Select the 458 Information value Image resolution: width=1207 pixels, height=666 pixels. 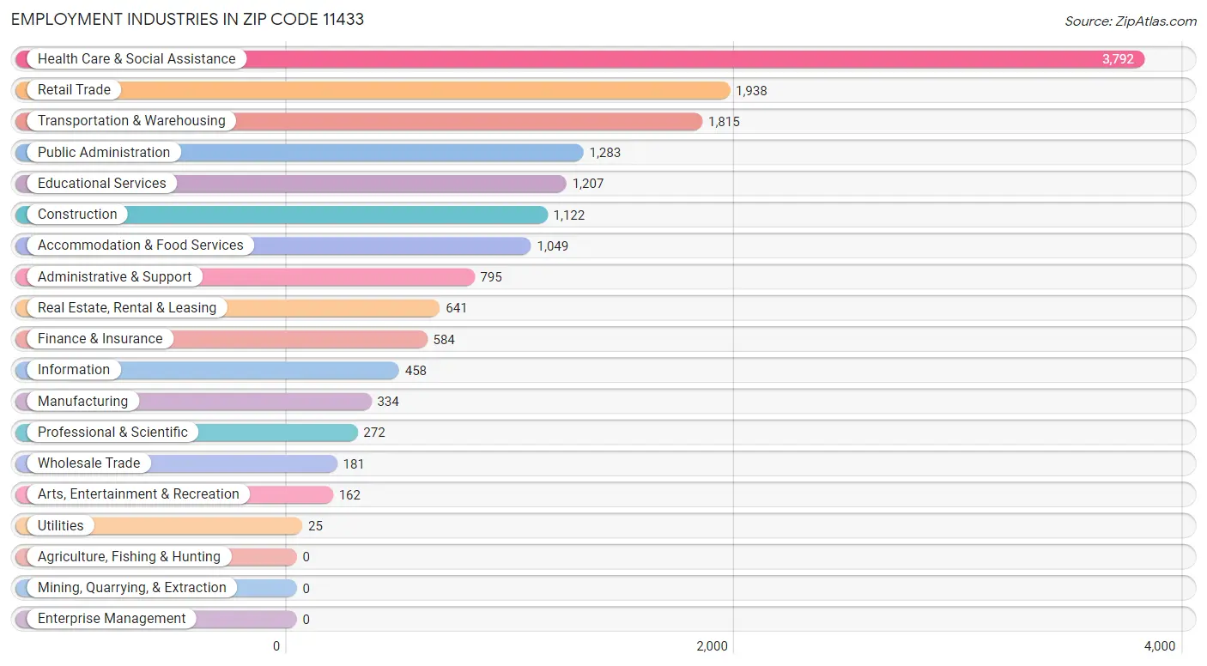click(x=415, y=371)
